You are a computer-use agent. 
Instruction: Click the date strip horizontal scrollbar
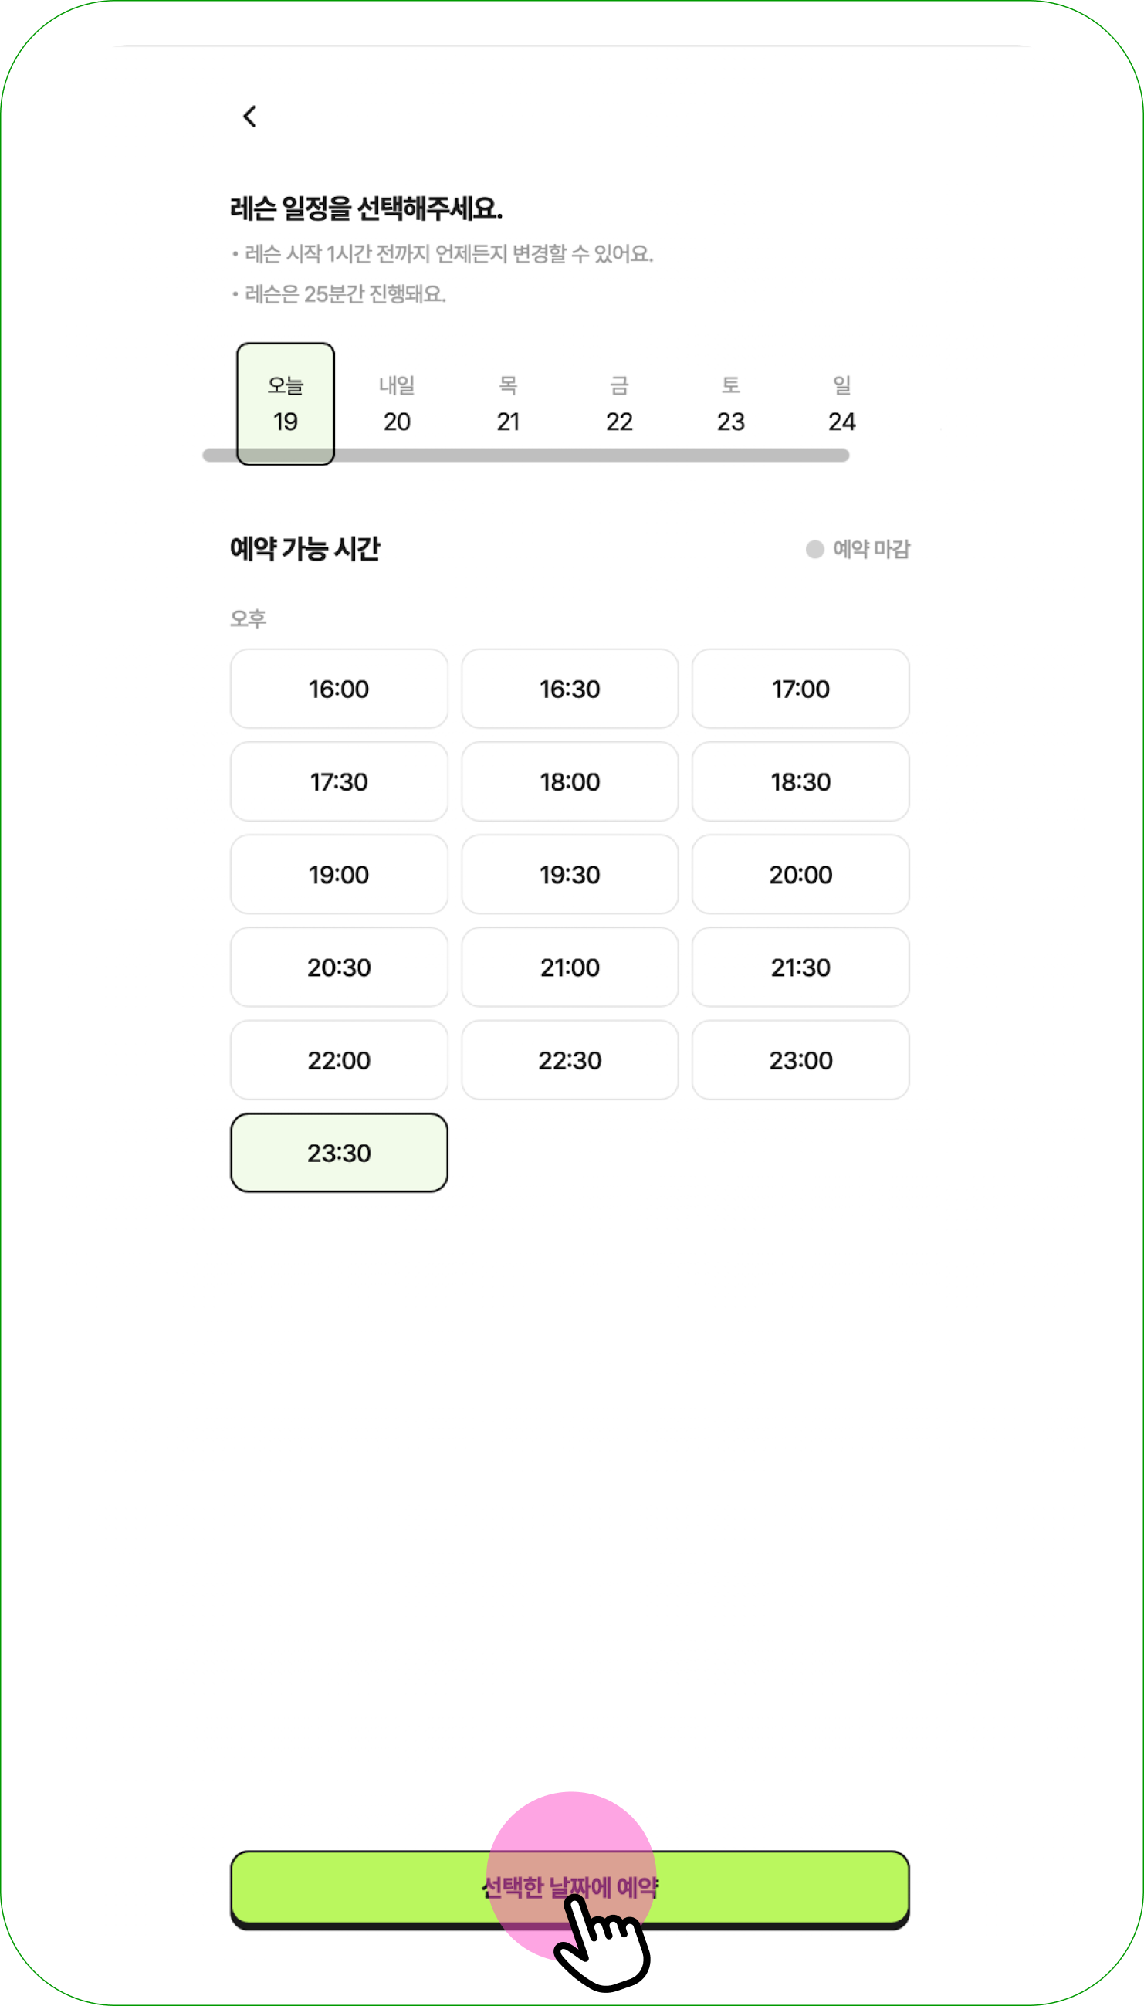(x=526, y=455)
